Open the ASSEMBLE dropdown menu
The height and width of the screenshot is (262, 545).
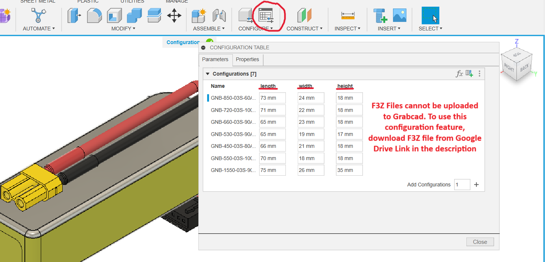[209, 29]
